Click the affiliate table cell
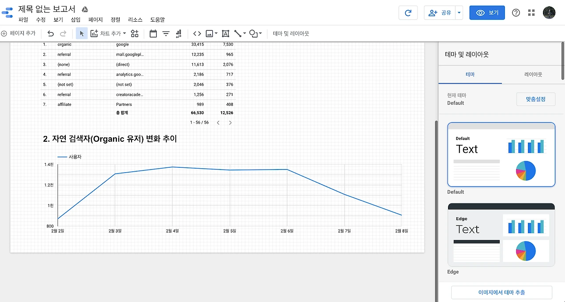The height and width of the screenshot is (302, 565). tap(64, 105)
